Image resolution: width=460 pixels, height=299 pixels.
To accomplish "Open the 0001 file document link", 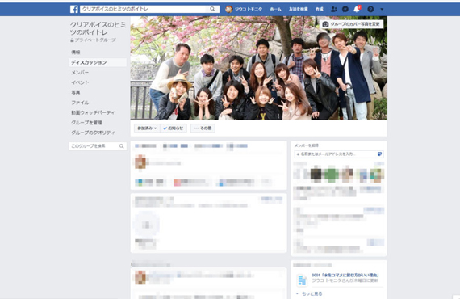I will (x=345, y=276).
